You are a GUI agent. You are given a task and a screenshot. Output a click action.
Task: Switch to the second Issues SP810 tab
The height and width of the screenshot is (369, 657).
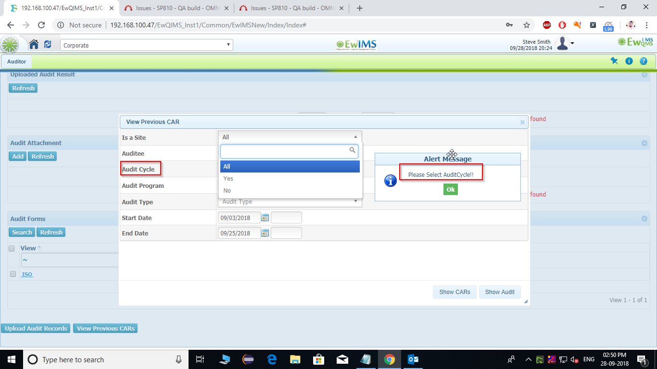pyautogui.click(x=176, y=8)
